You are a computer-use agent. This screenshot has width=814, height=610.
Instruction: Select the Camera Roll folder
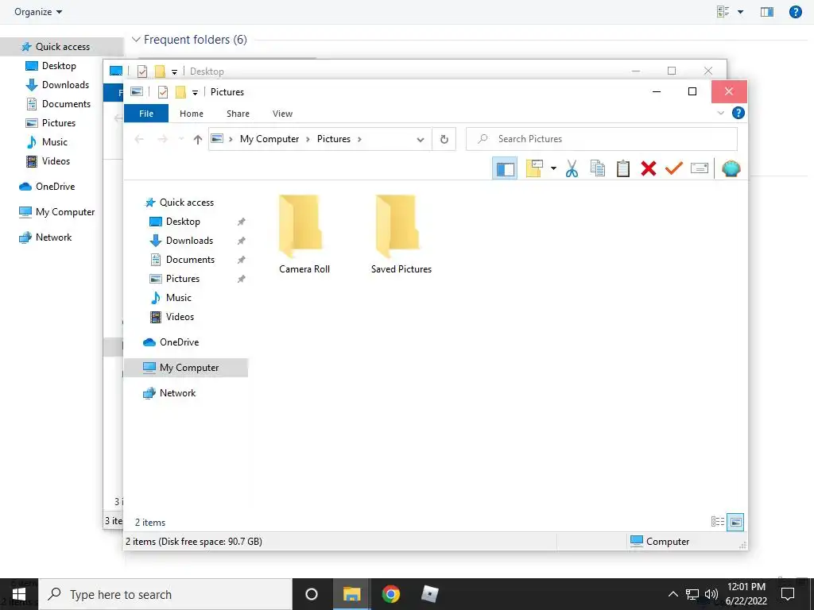click(304, 234)
